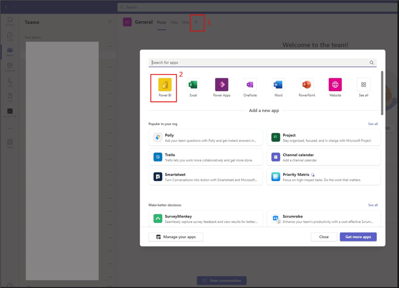Click the General channel title
This screenshot has width=399, height=288.
144,22
